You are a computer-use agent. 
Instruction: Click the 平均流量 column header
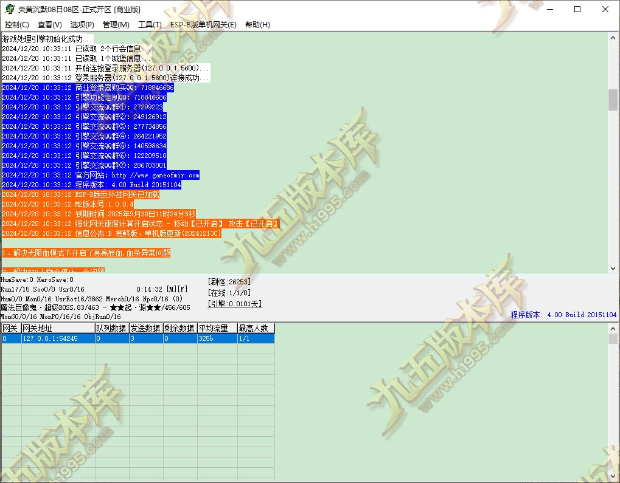point(217,328)
